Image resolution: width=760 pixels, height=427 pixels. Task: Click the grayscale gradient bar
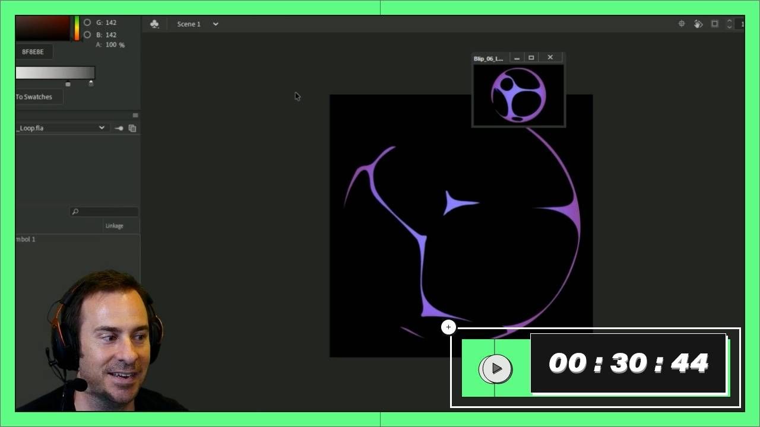coord(55,73)
